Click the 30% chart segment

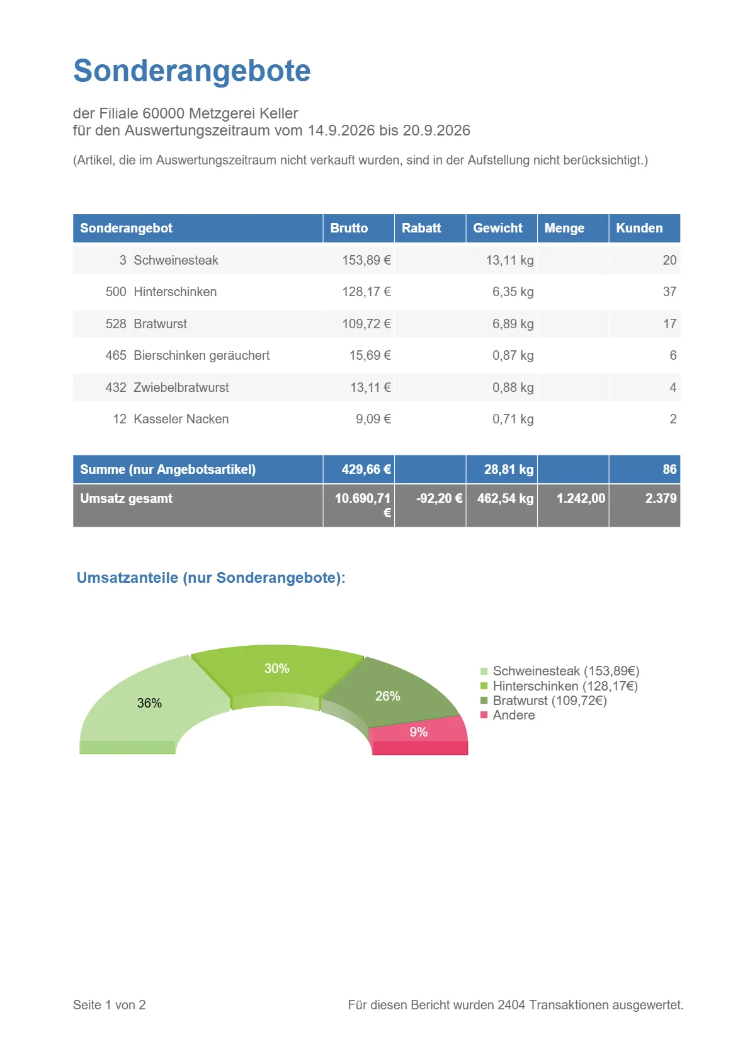coord(277,668)
